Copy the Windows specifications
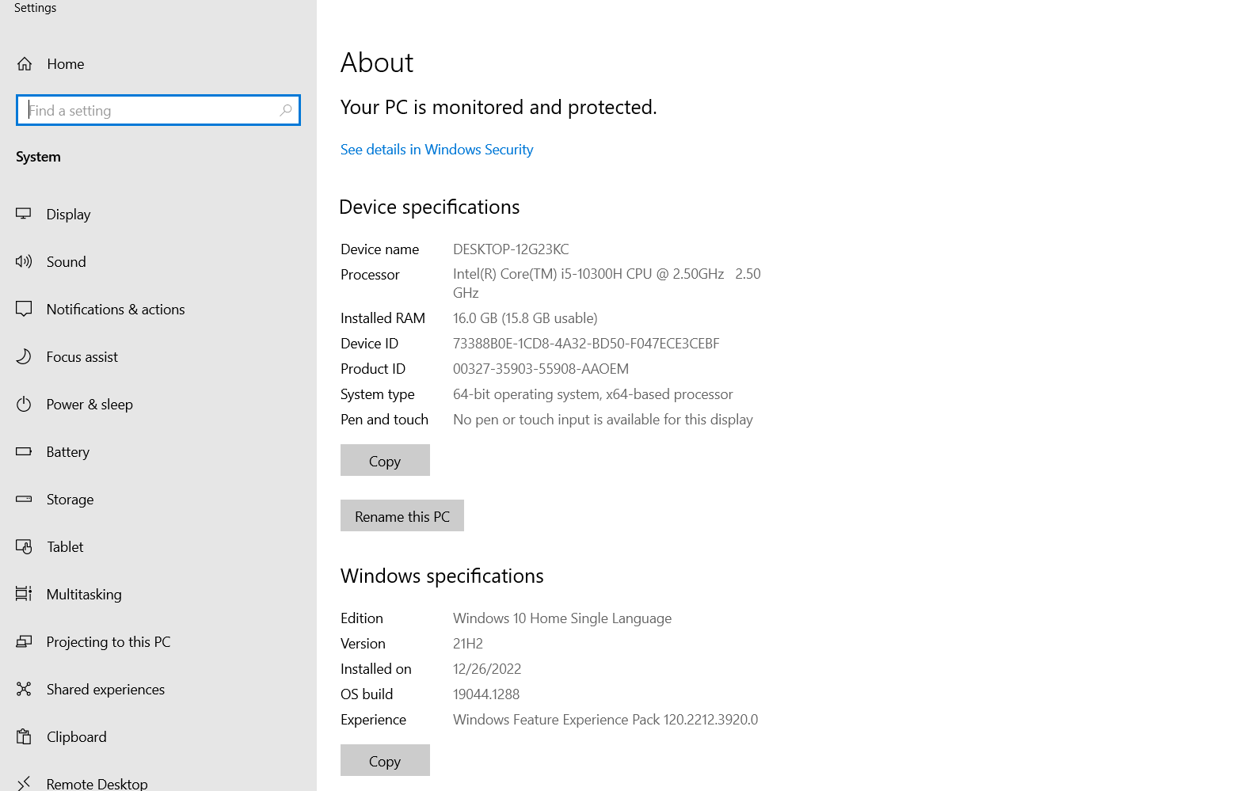The image size is (1241, 791). click(x=385, y=761)
